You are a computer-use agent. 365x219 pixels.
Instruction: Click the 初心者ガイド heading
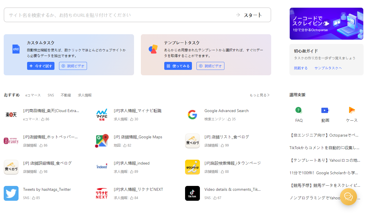coord(306,51)
